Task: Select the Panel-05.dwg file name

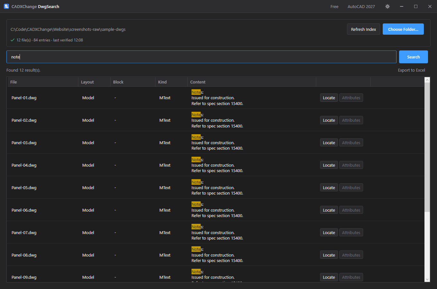Action: 24,188
